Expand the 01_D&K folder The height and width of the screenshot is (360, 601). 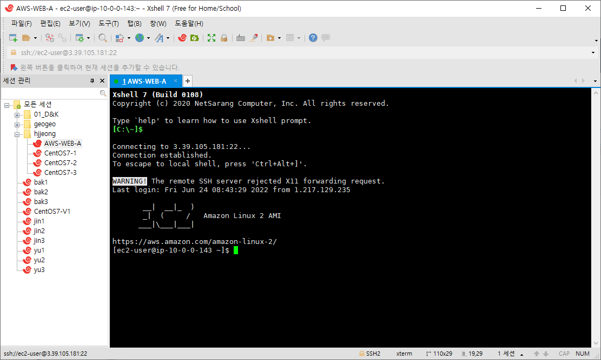pos(17,115)
